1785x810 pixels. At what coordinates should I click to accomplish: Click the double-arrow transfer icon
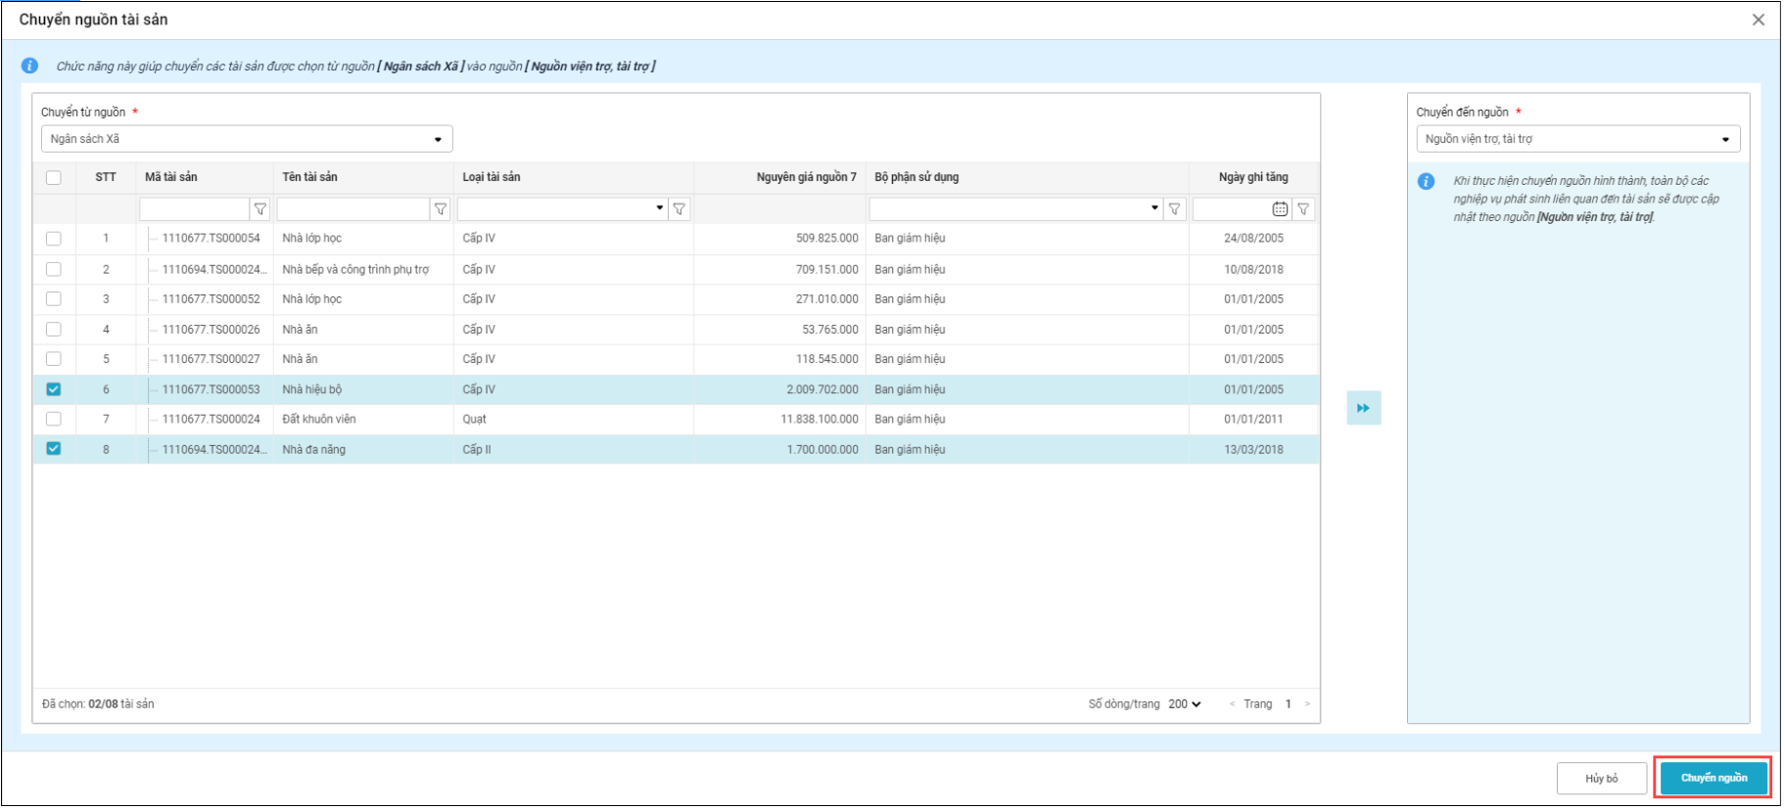tap(1363, 409)
